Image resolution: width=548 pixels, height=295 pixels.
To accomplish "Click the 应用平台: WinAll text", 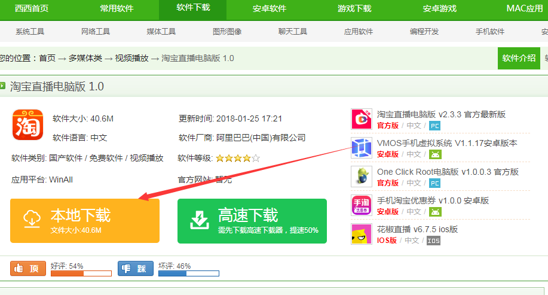I will coord(42,180).
